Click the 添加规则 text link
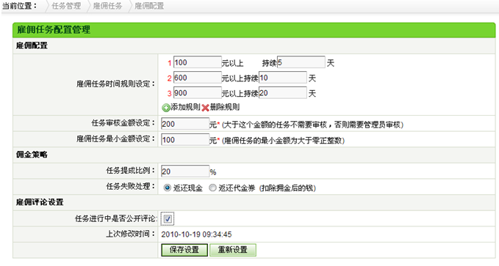 [x=185, y=107]
